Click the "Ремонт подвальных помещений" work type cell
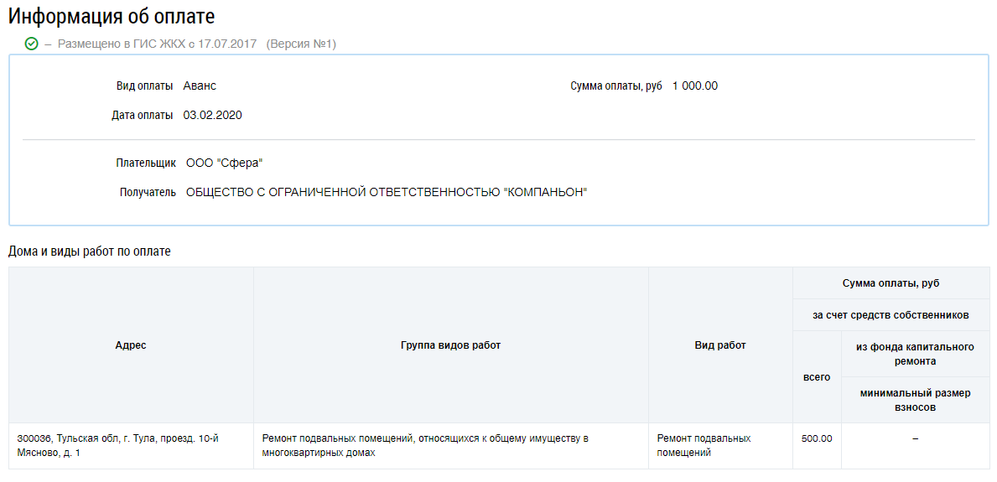 click(704, 445)
